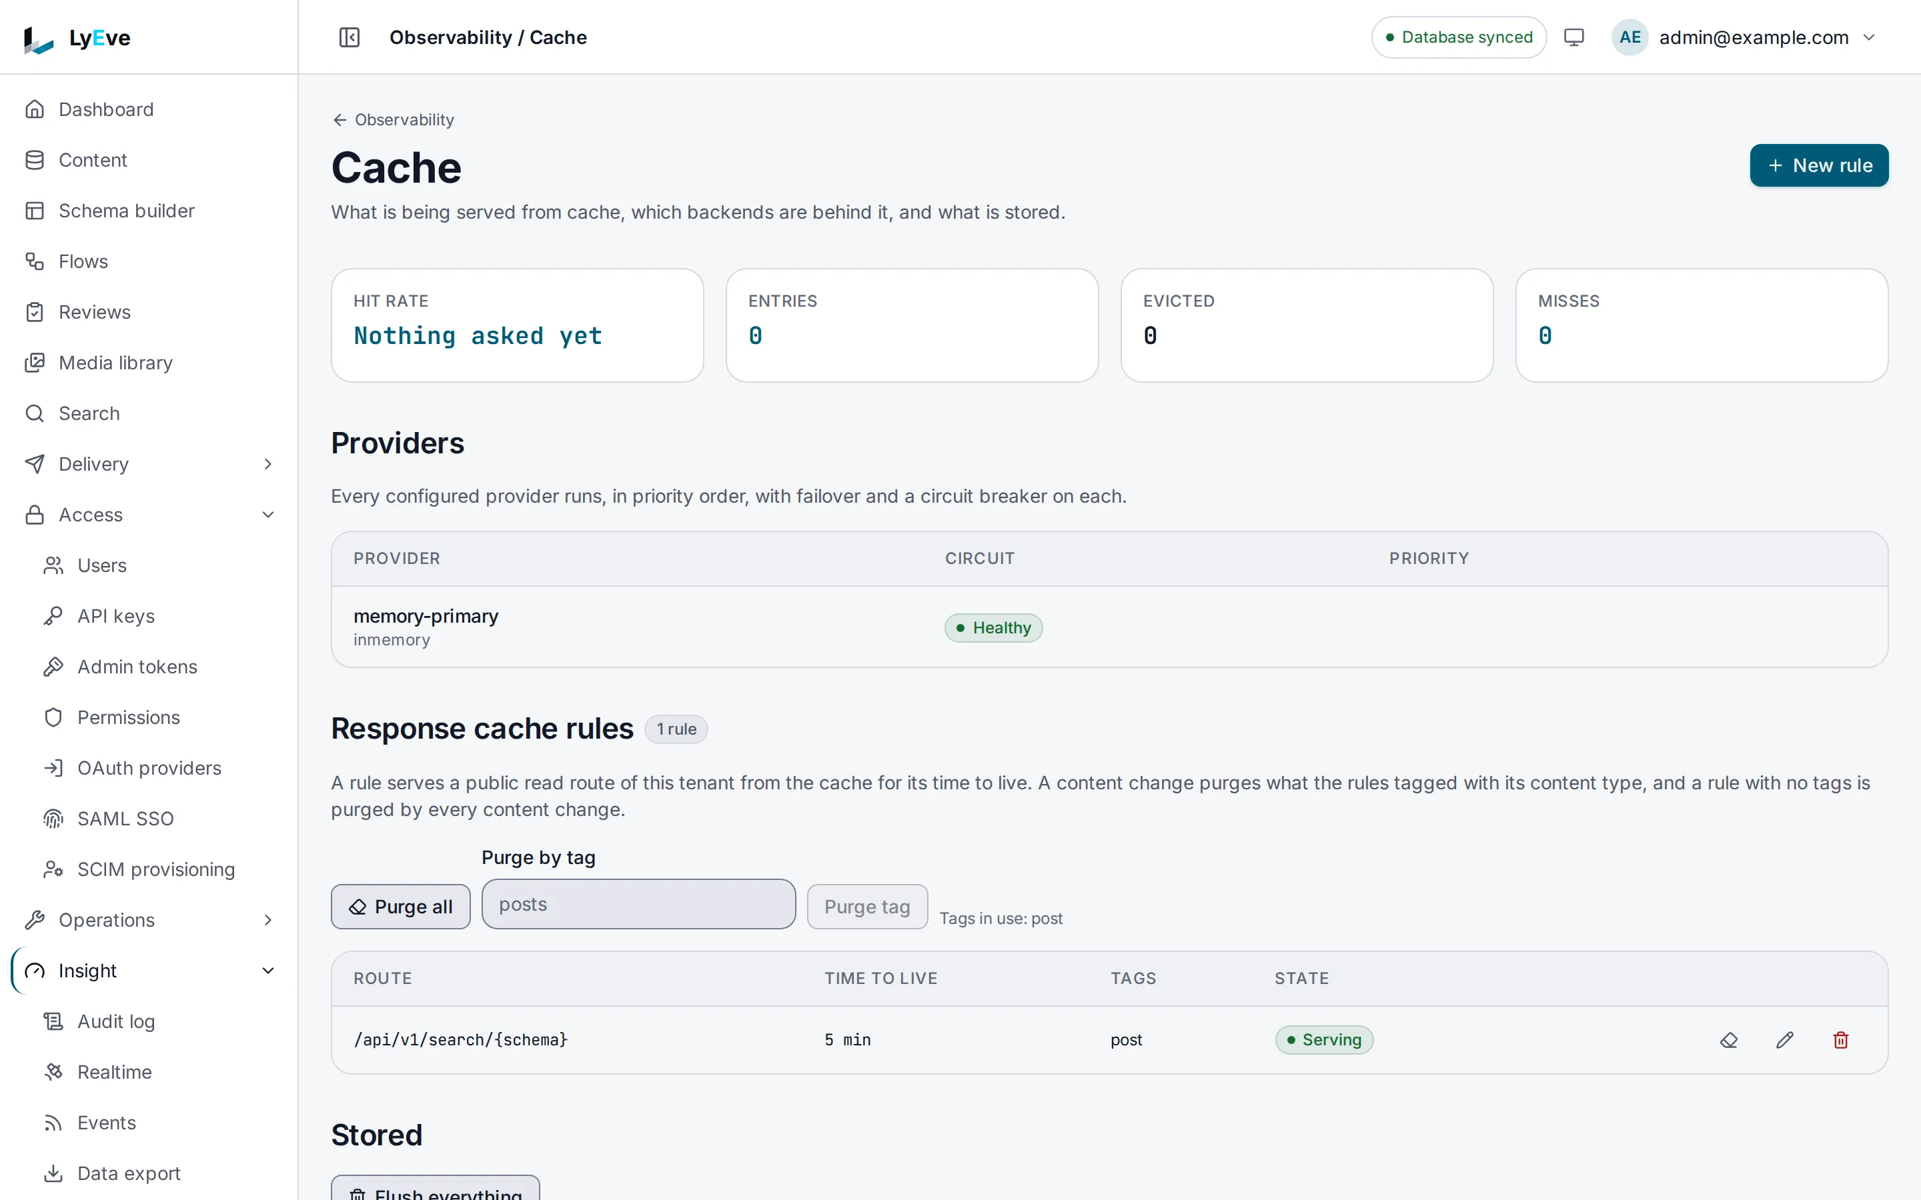The height and width of the screenshot is (1200, 1921).
Task: Click the Database synced status badge
Action: (x=1458, y=37)
